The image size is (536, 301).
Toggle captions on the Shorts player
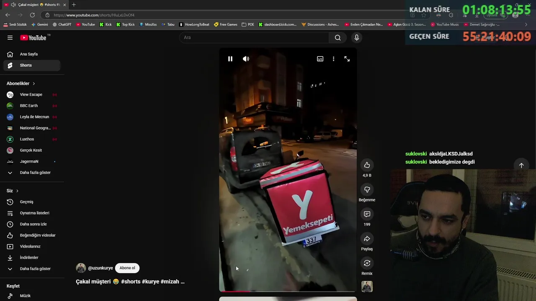320,59
